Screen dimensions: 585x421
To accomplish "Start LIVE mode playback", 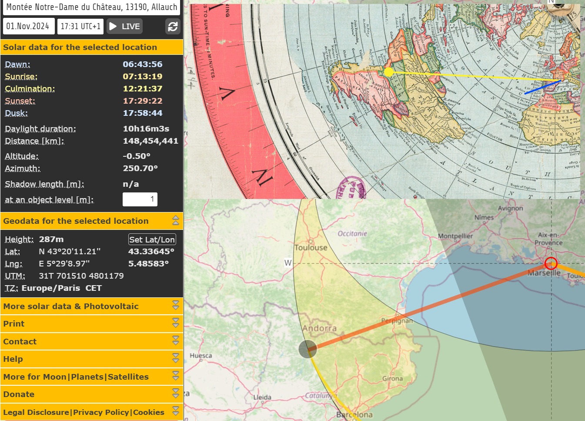I will point(124,26).
